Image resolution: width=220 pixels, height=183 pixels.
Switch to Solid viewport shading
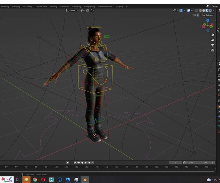204,11
